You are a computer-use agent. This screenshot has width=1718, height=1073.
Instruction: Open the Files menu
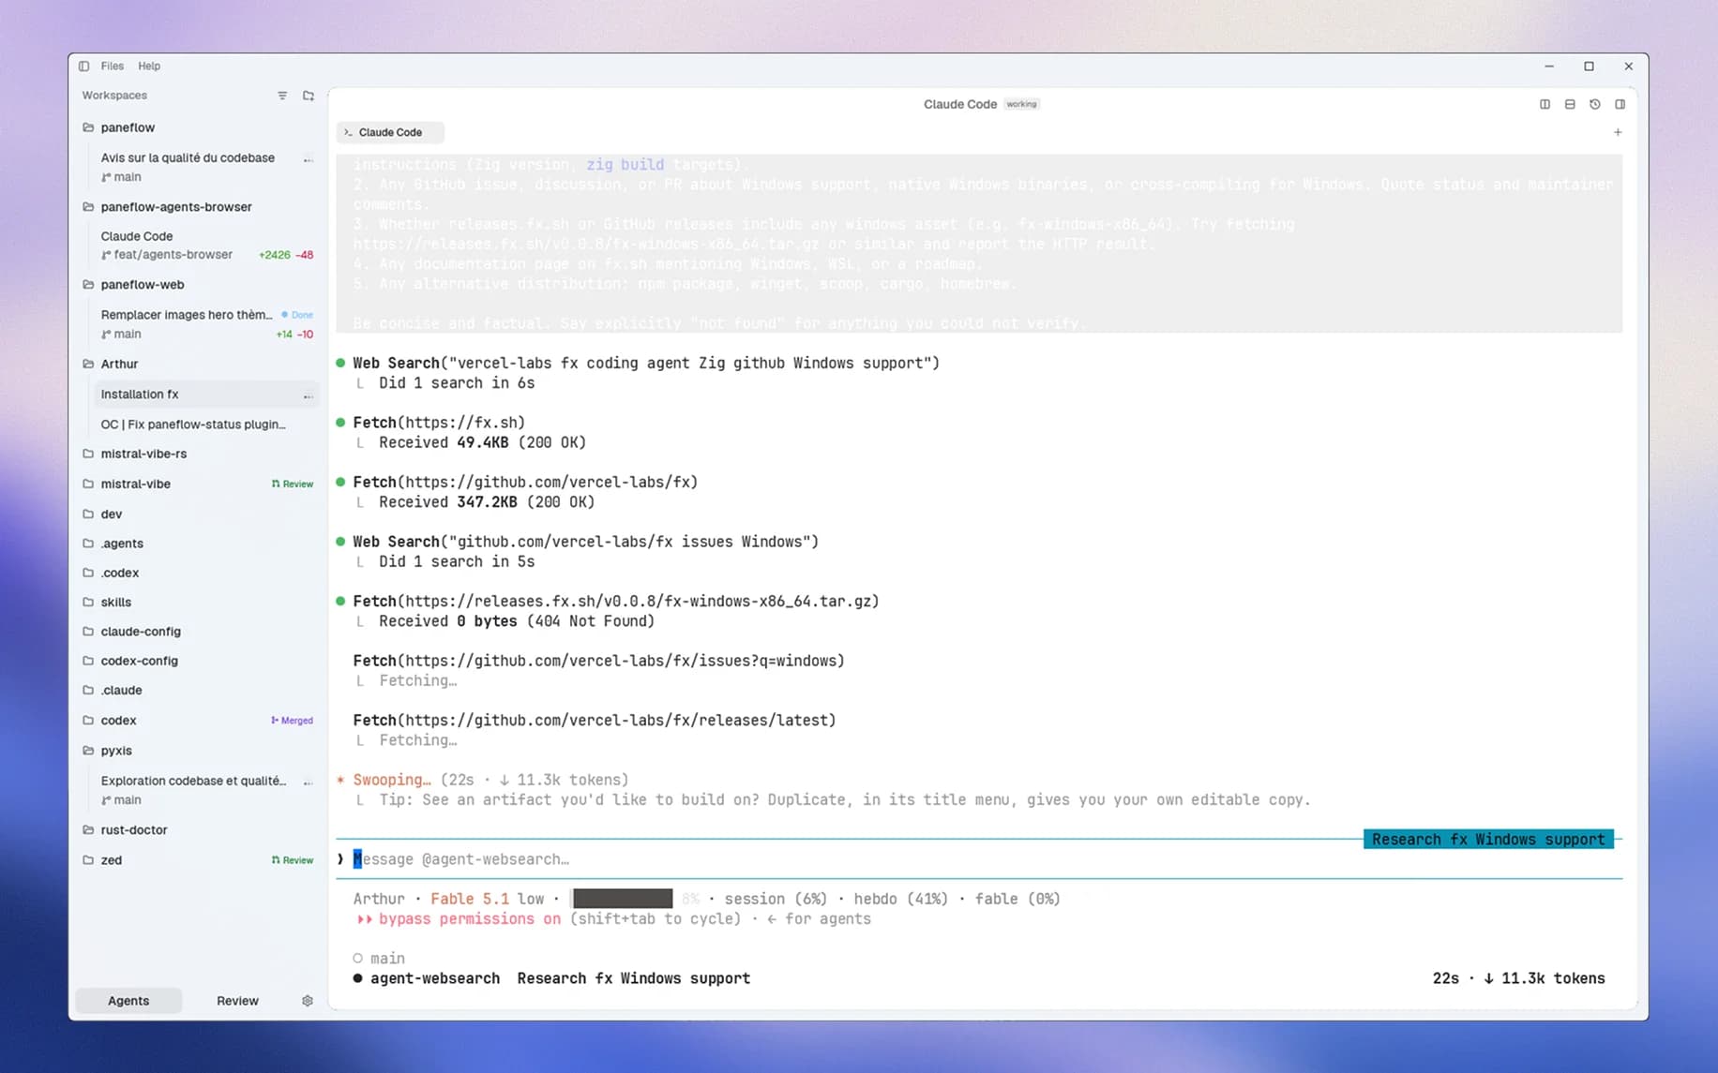[x=112, y=66]
